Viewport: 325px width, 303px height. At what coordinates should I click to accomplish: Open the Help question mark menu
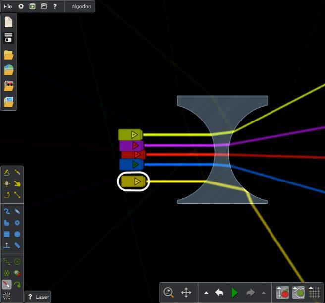pos(55,6)
